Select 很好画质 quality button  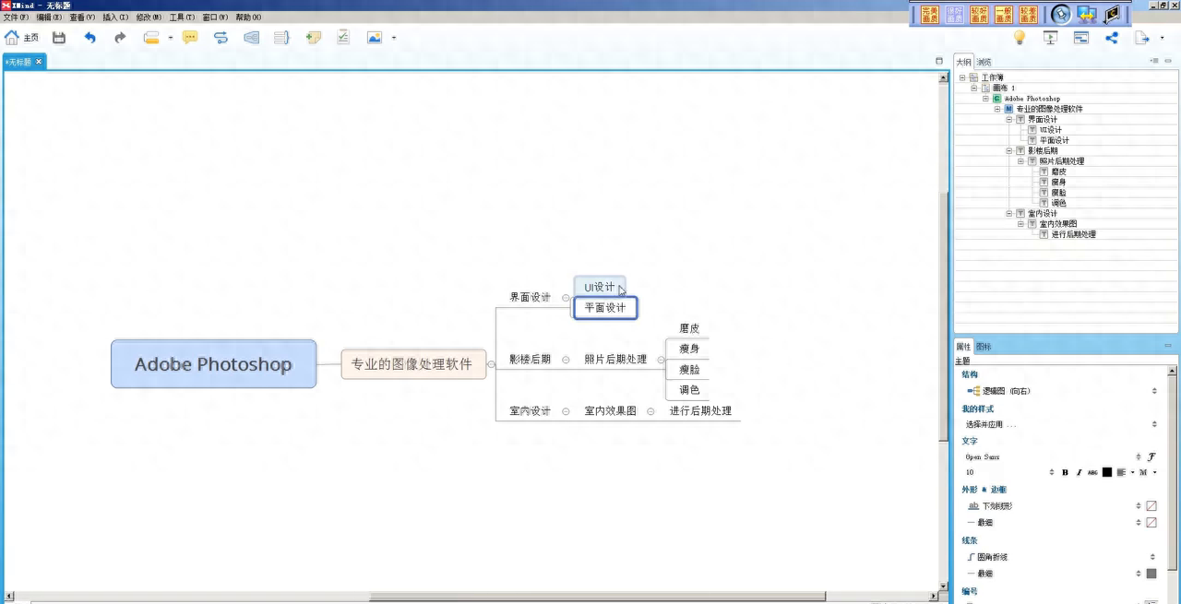[954, 14]
